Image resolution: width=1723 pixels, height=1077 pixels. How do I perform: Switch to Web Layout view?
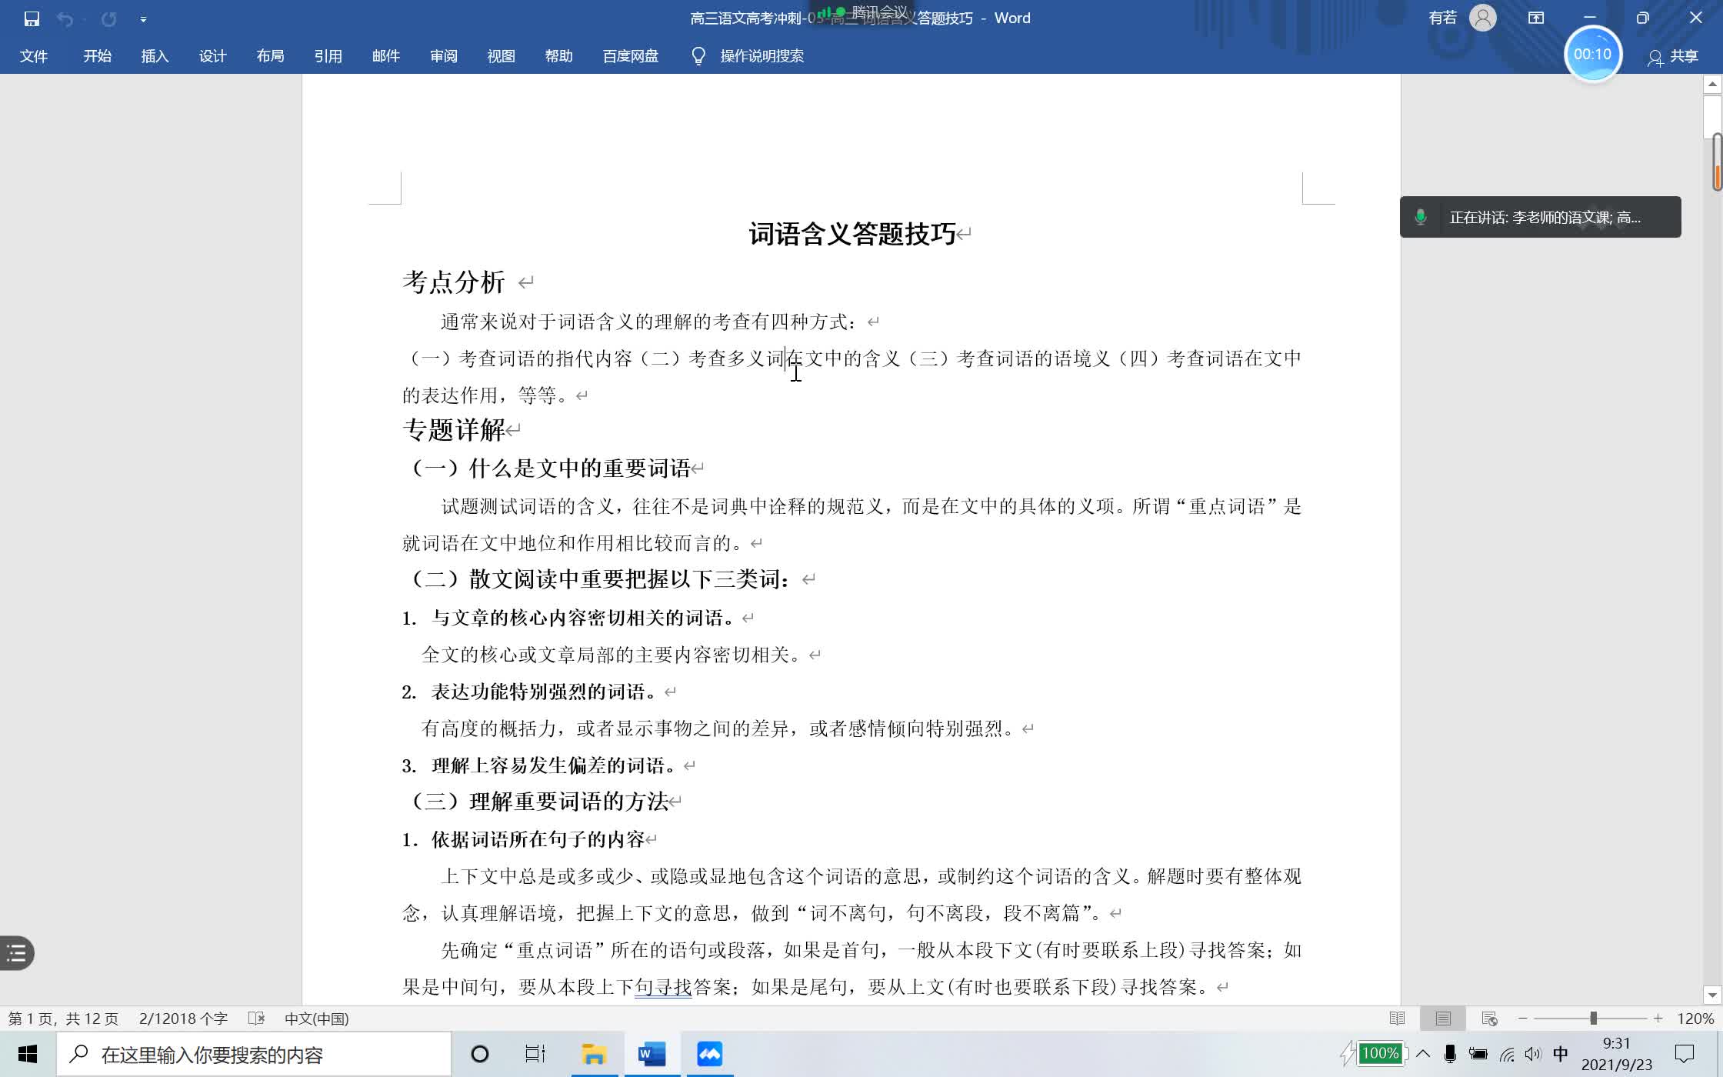[x=1489, y=1019]
